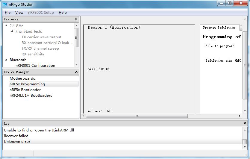The height and width of the screenshot is (159, 250).
Task: Click the Log panel scrollbar thumb
Action: [245, 142]
